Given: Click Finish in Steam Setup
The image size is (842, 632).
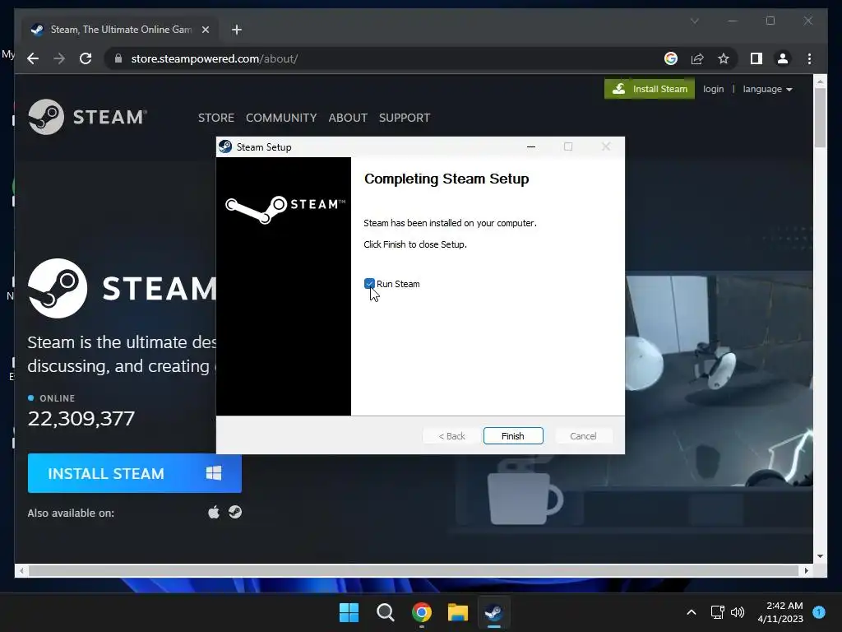Looking at the screenshot, I should 513,436.
